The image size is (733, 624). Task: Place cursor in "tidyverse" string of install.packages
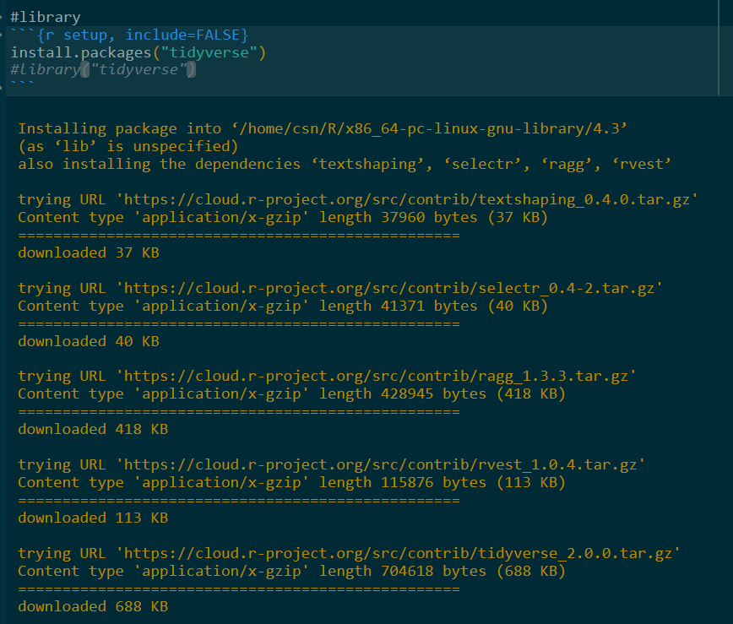[209, 52]
